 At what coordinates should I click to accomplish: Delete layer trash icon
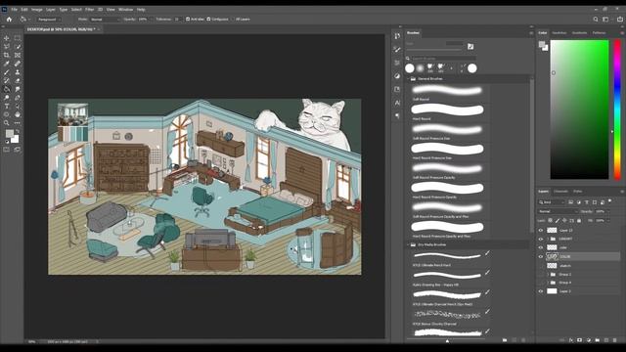tap(615, 340)
